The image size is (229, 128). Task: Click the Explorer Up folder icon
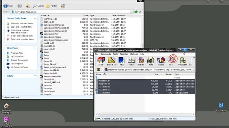point(28,6)
